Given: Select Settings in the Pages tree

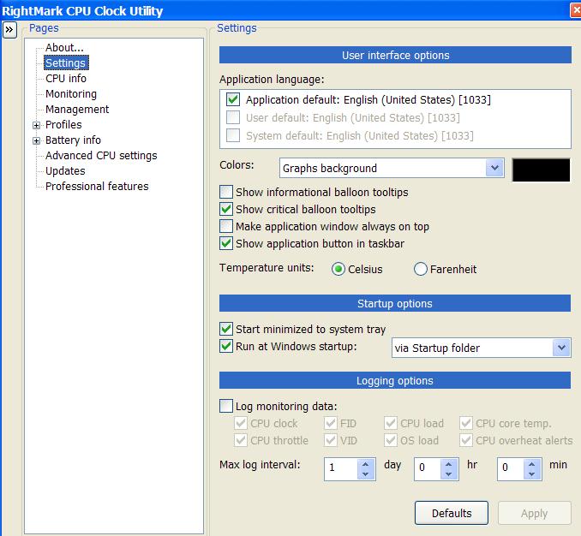Looking at the screenshot, I should tap(66, 63).
